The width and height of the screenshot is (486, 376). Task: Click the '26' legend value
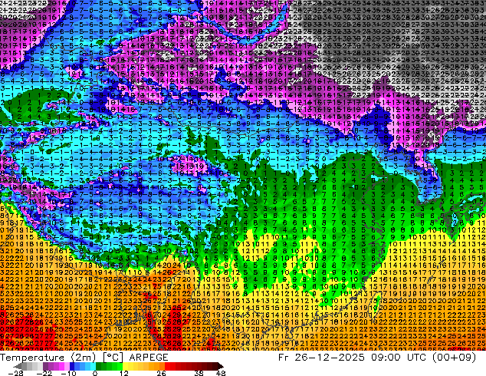coord(161,373)
